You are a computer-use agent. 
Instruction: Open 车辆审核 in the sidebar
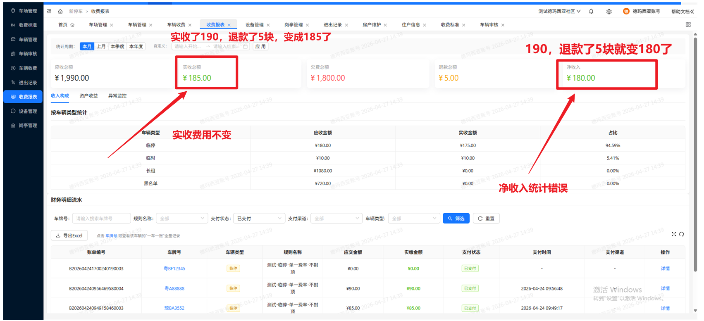pyautogui.click(x=27, y=54)
